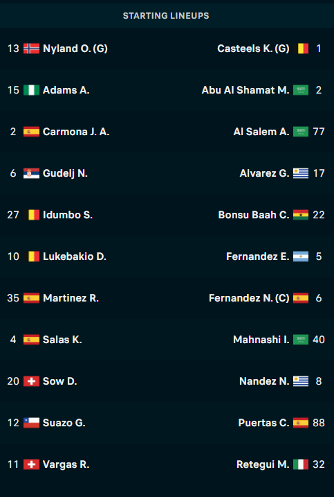The width and height of the screenshot is (334, 497).
Task: Click shirt number 77 for Al Salem A.
Action: (319, 132)
